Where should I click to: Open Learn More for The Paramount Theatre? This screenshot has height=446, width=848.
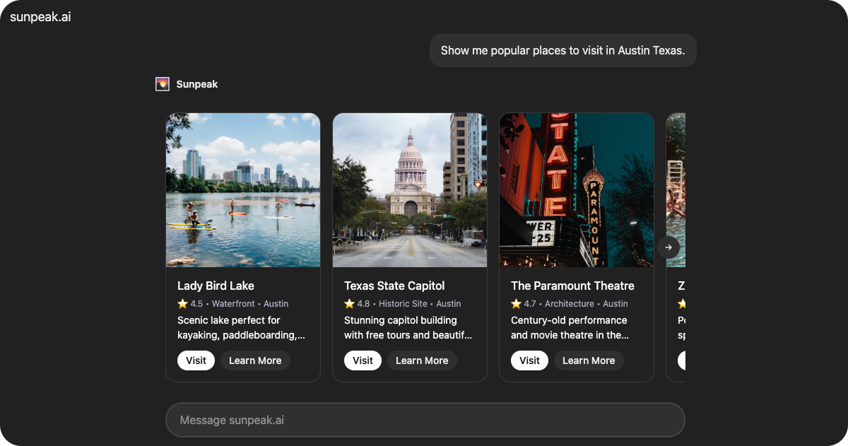[589, 360]
